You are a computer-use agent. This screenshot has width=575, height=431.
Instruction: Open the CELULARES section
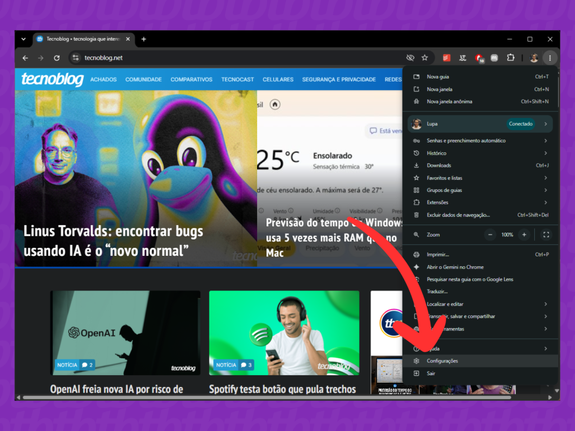(278, 80)
